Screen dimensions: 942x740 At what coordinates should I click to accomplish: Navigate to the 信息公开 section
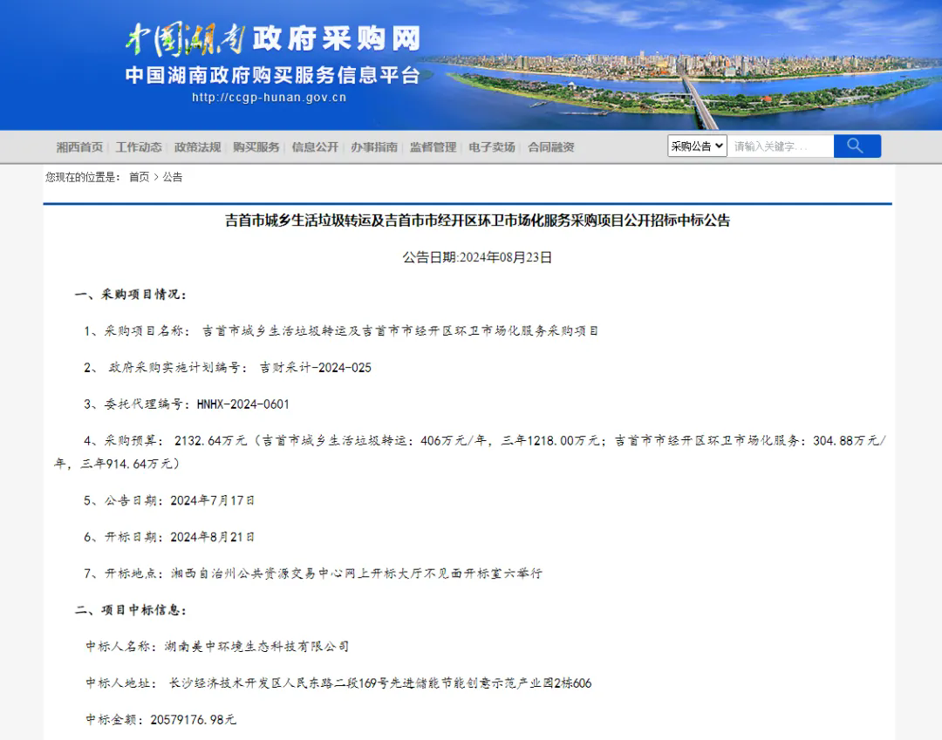coord(315,147)
